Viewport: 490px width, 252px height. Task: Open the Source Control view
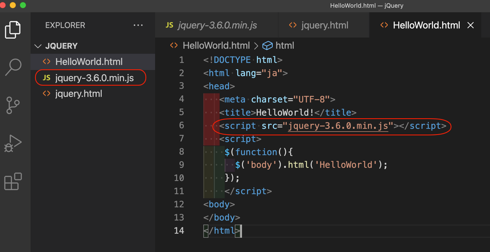pyautogui.click(x=13, y=105)
